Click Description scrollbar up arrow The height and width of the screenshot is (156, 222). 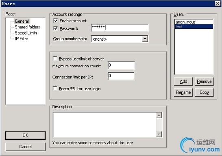(x=159, y=115)
